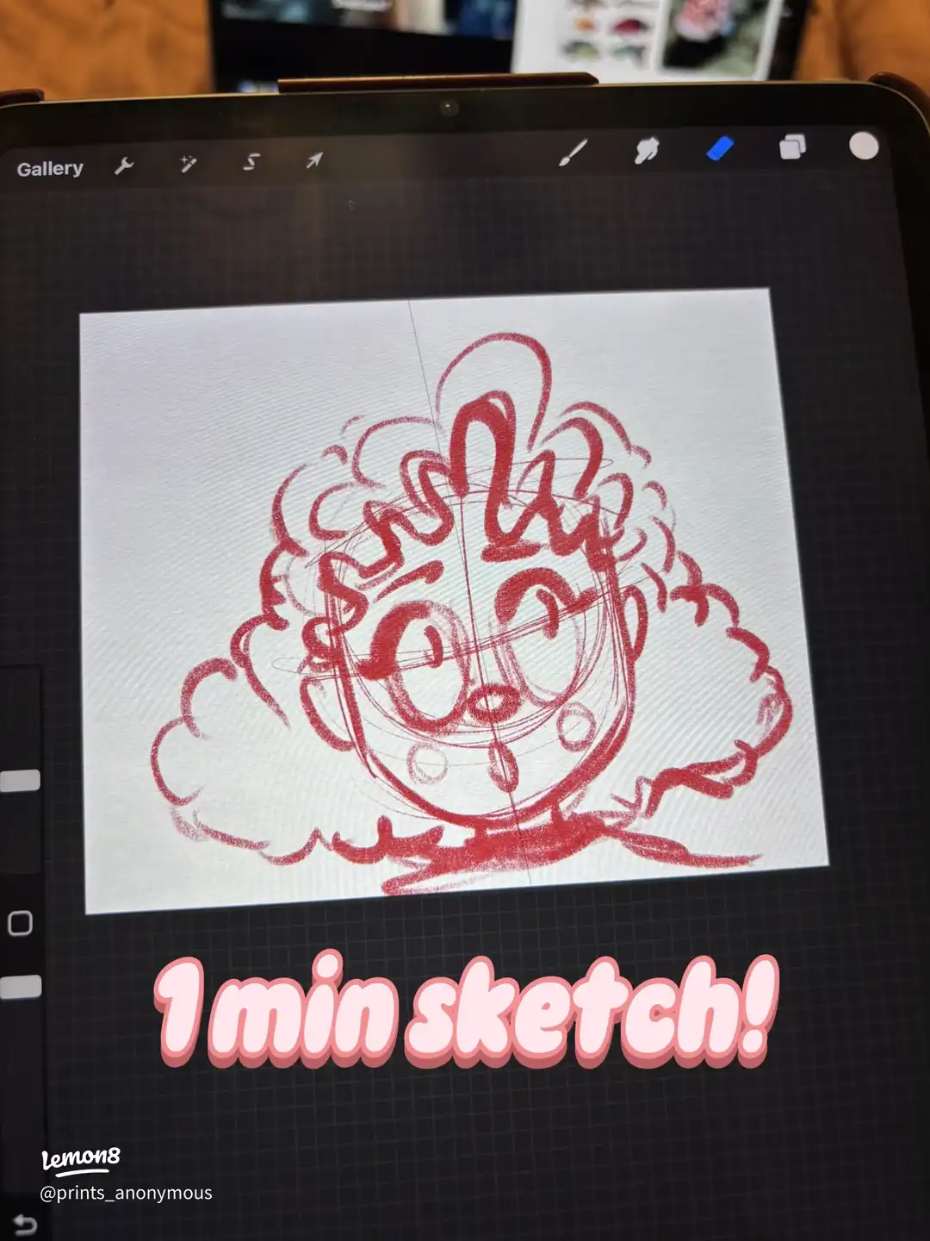Select the Smudge finger tool
This screenshot has width=930, height=1241.
(x=646, y=150)
